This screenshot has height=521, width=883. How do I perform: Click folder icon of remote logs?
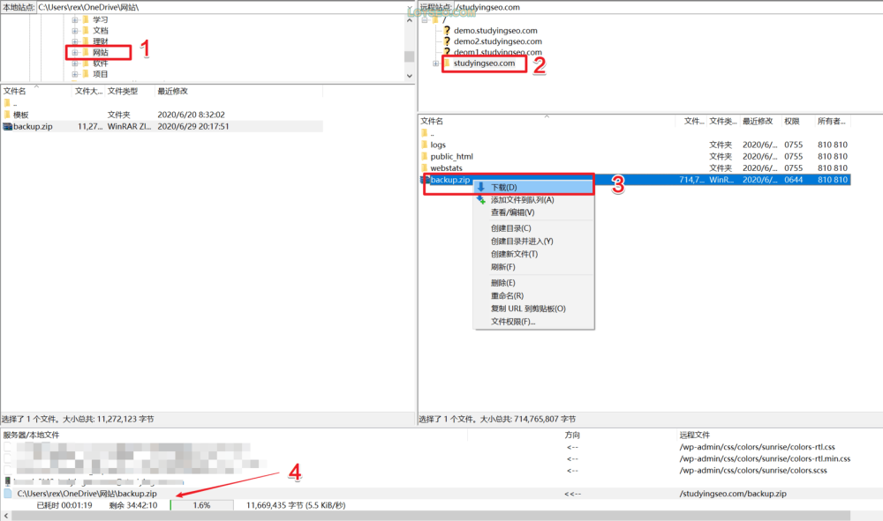425,145
